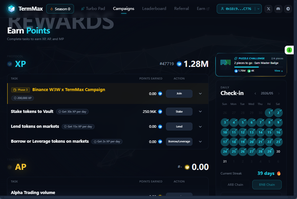Click the Lend button
The height and width of the screenshot is (199, 297).
coord(179,126)
